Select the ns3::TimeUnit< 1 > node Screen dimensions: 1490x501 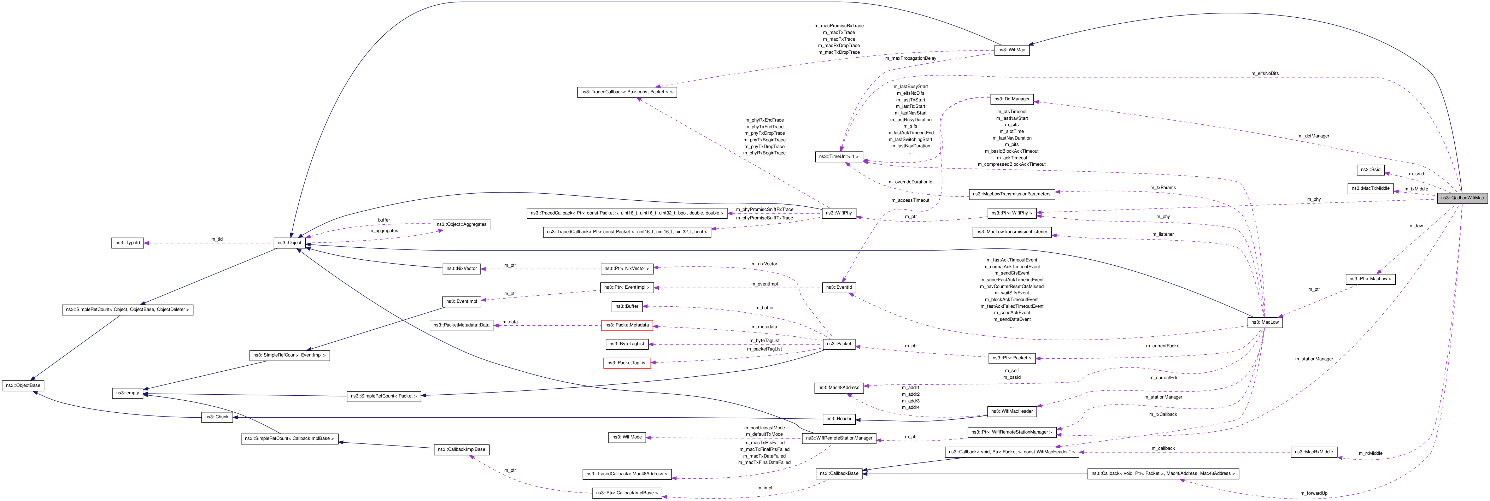[x=839, y=157]
